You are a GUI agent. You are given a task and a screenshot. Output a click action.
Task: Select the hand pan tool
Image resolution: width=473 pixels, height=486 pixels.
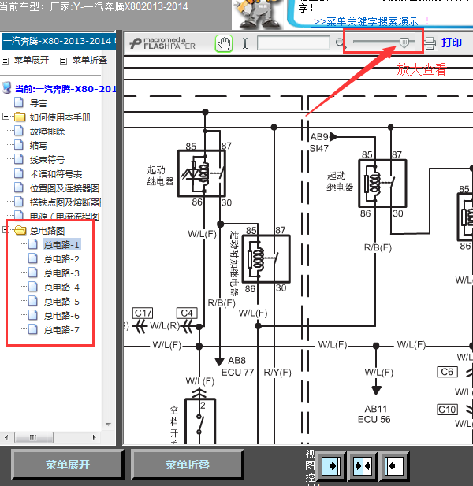pyautogui.click(x=224, y=43)
